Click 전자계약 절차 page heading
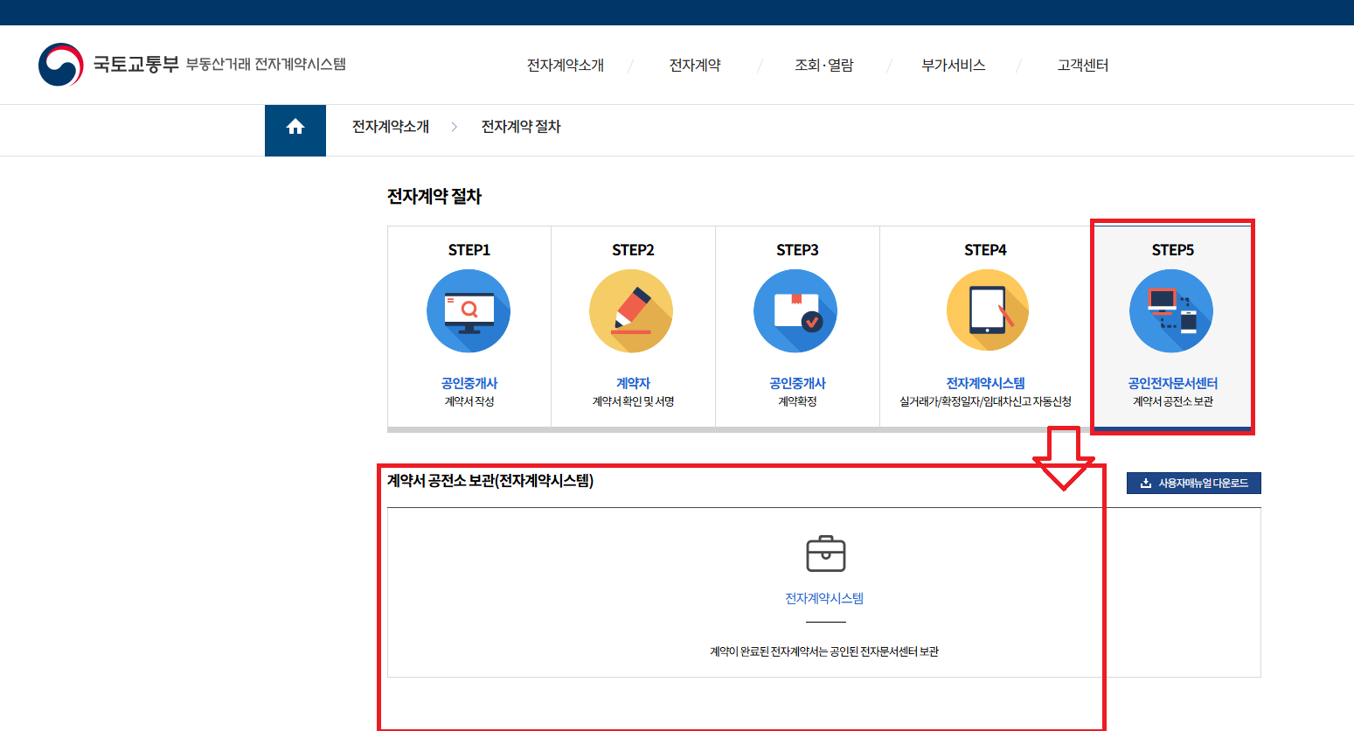Image resolution: width=1354 pixels, height=731 pixels. click(x=434, y=197)
